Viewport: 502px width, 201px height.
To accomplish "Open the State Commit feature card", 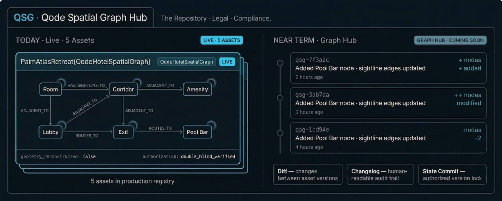I will pyautogui.click(x=452, y=175).
